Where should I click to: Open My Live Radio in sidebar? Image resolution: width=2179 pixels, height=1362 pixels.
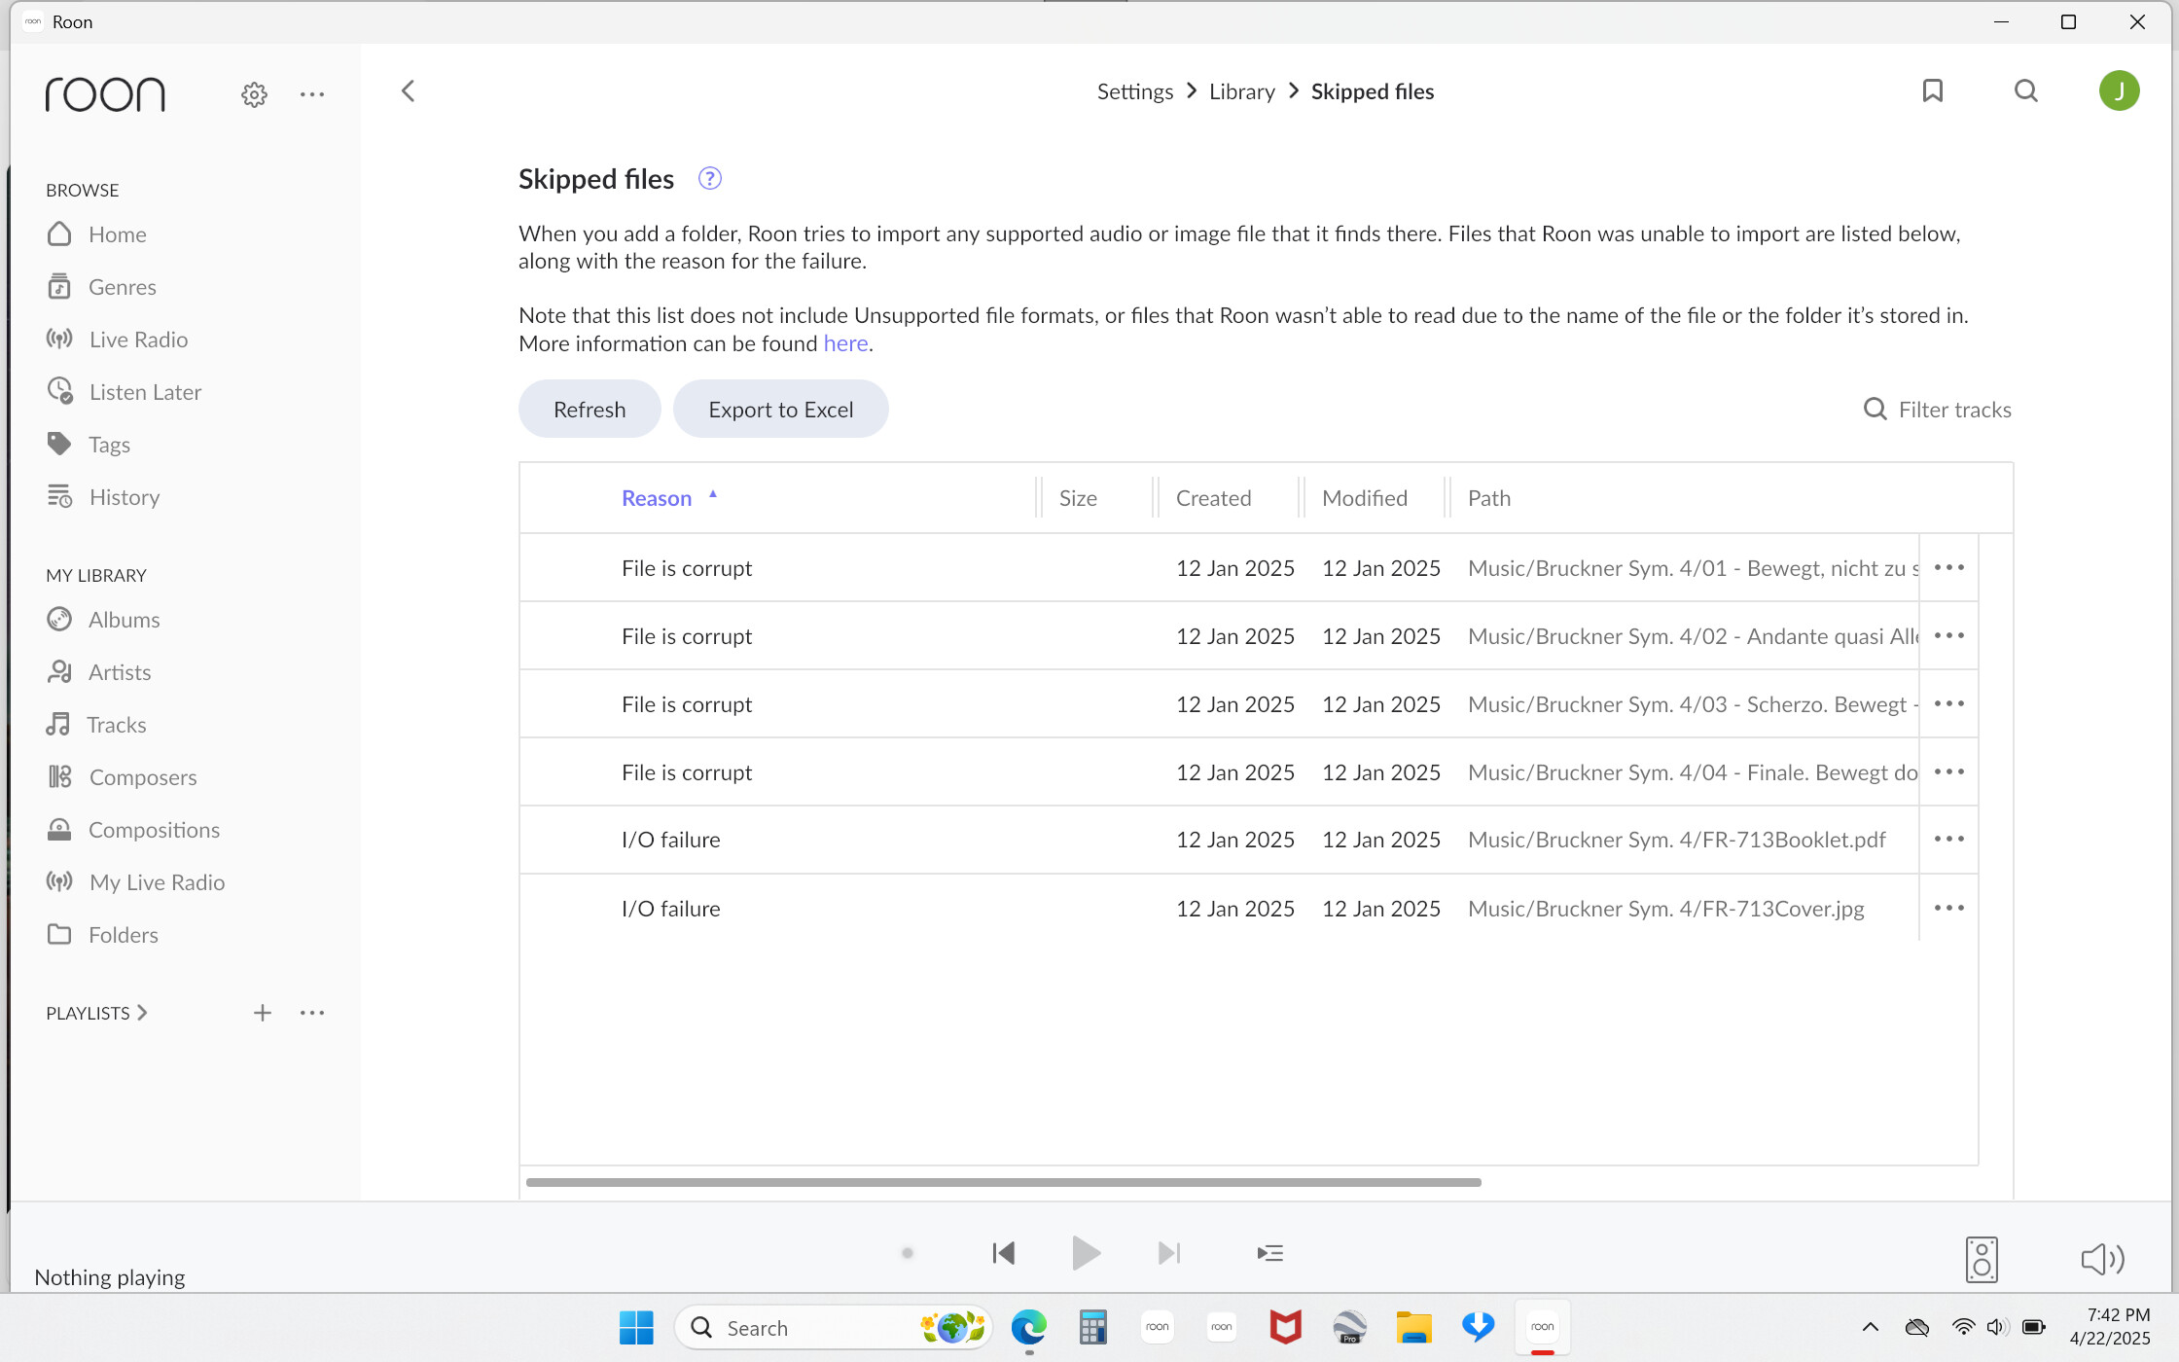[x=136, y=882]
